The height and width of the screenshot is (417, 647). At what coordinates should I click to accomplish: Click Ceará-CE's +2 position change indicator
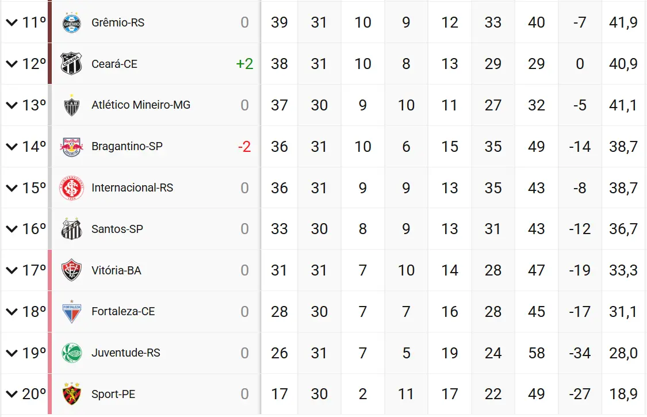tap(244, 64)
